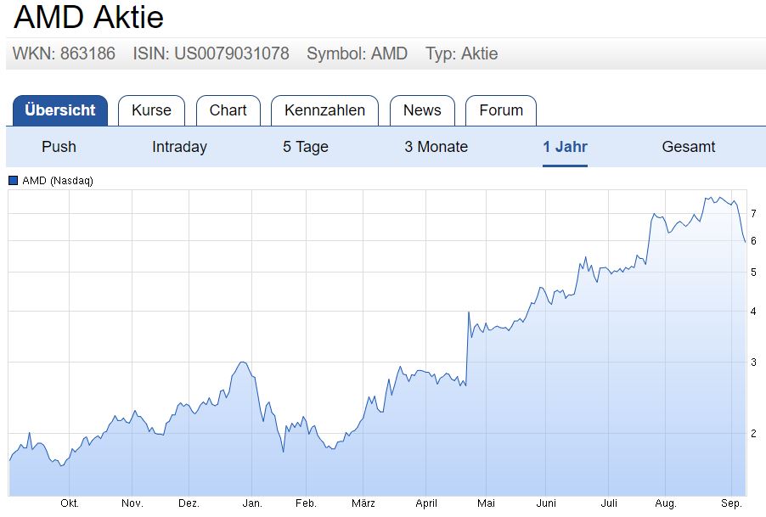Go to the News tab
The height and width of the screenshot is (517, 766).
[x=422, y=110]
